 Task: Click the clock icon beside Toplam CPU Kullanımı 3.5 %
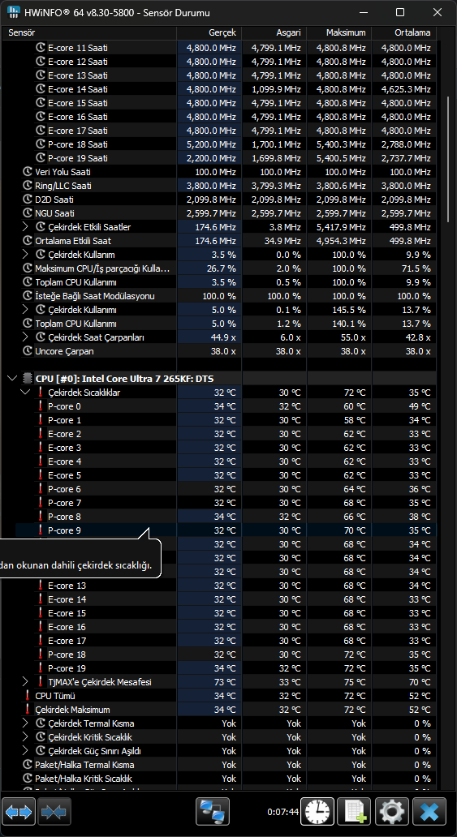coord(28,282)
